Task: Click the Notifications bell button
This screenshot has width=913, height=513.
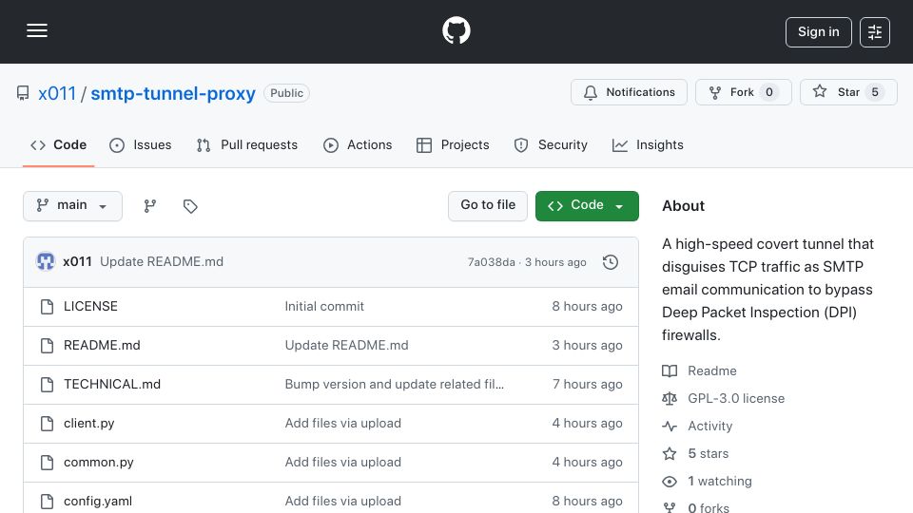Action: click(x=629, y=92)
